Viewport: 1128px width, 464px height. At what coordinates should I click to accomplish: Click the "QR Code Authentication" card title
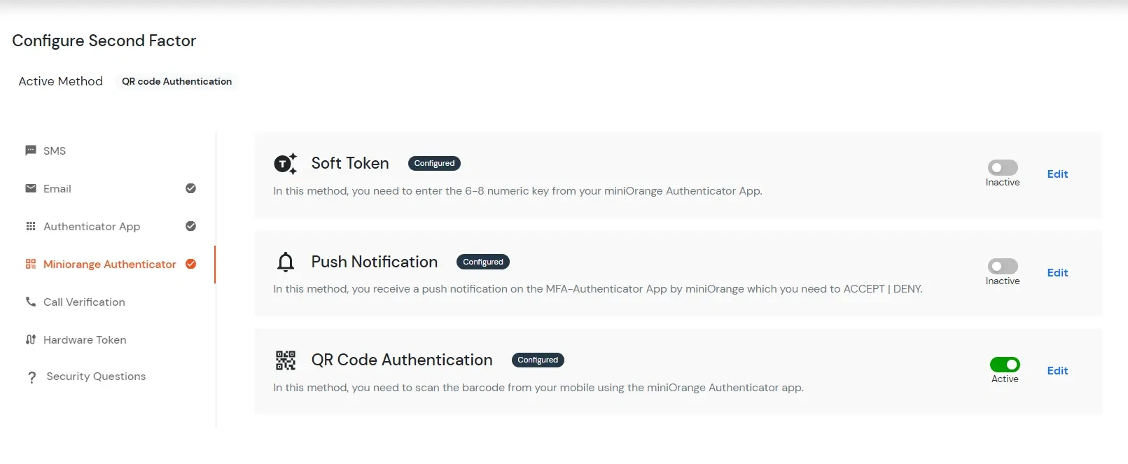[402, 360]
